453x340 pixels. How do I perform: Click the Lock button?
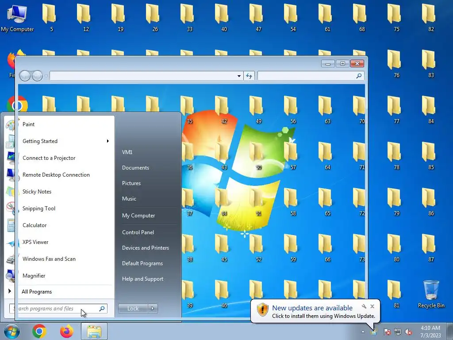click(133, 309)
